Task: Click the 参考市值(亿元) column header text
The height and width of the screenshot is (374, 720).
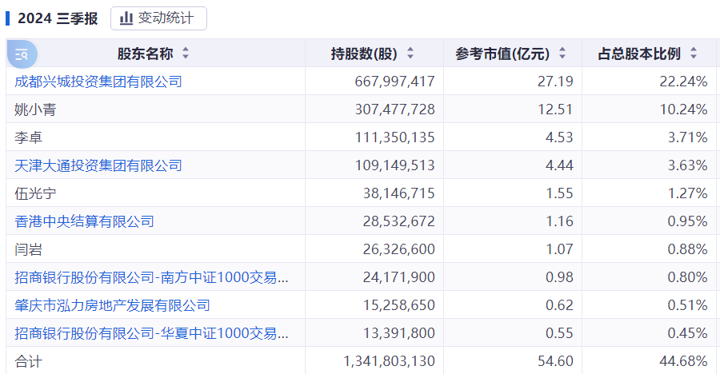Action: pyautogui.click(x=502, y=54)
